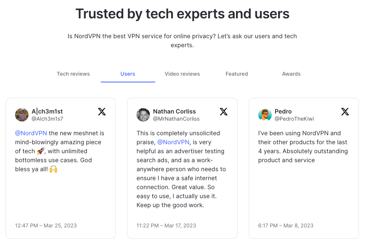Switch to the Tech reviews tab
365x242 pixels.
[x=73, y=74]
